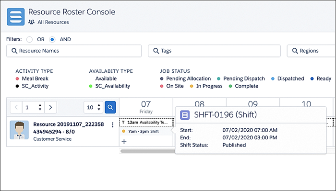Click the SC_Availability legend green dot
The width and height of the screenshot is (336, 191).
pos(91,86)
